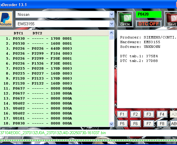Click the F8 button
This screenshot has width=177, height=145.
(162, 124)
